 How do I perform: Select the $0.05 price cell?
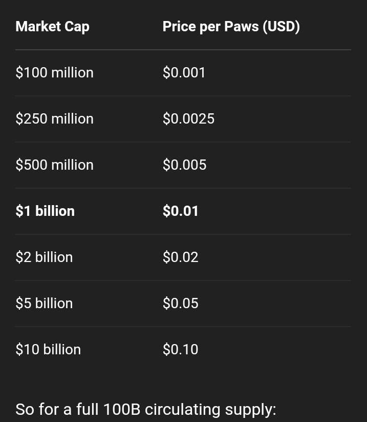(x=181, y=304)
